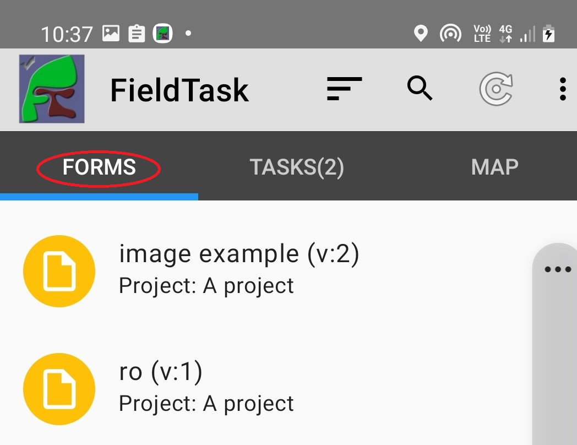Screen dimensions: 577x445
Task: Open the MAP tab
Action: pos(494,167)
